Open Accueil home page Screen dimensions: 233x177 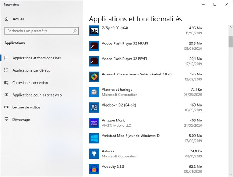(18, 19)
